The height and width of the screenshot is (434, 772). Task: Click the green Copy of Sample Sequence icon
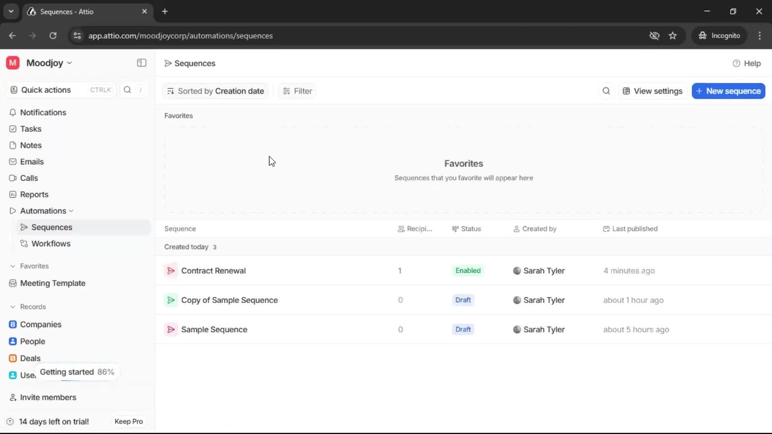(x=171, y=300)
